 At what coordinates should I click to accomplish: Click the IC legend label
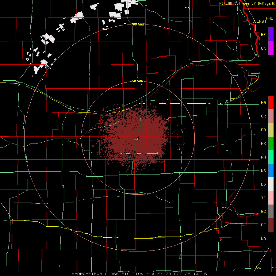(263, 198)
